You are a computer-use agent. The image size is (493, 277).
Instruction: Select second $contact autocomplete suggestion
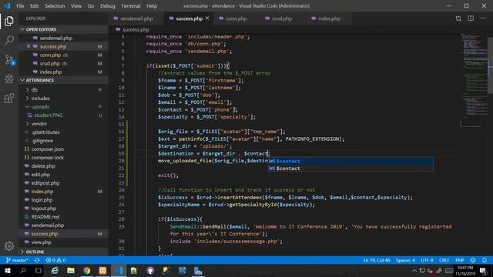[350, 169]
